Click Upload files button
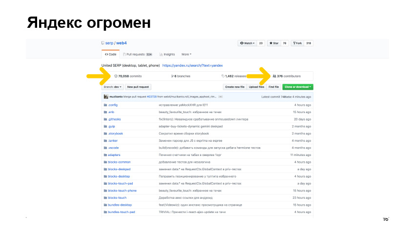The width and height of the screenshot is (415, 233). pyautogui.click(x=256, y=87)
